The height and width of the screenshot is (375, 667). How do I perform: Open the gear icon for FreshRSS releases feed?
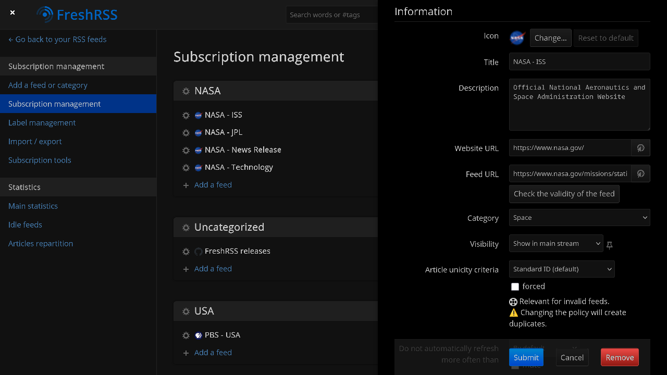pos(186,251)
